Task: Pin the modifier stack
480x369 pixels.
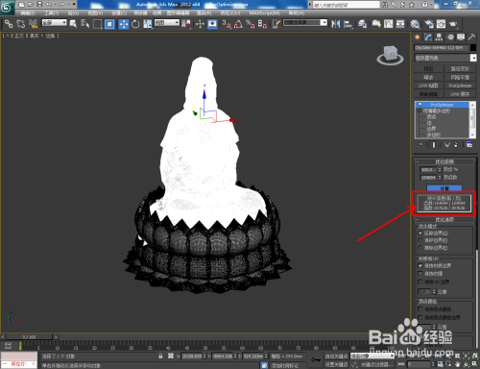Action: [x=420, y=145]
